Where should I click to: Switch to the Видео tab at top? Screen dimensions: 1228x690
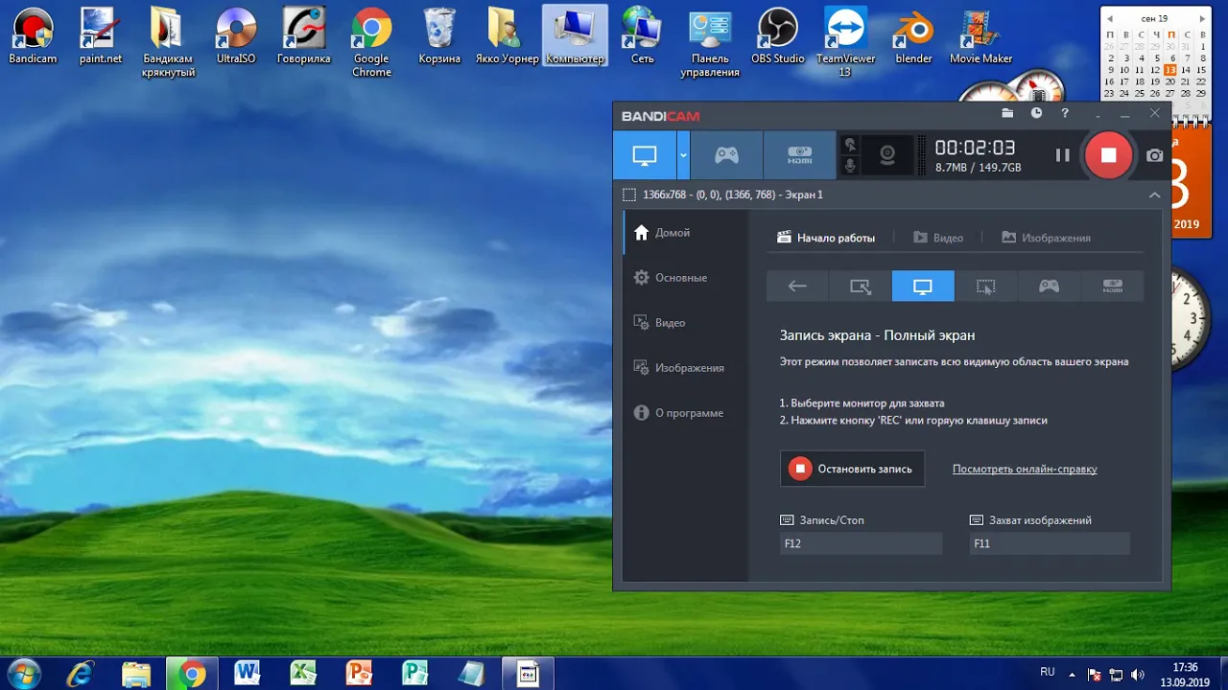pyautogui.click(x=938, y=238)
